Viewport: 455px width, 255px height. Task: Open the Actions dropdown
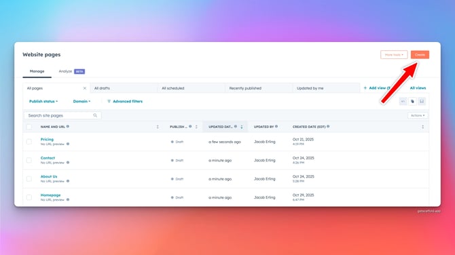[x=418, y=115]
